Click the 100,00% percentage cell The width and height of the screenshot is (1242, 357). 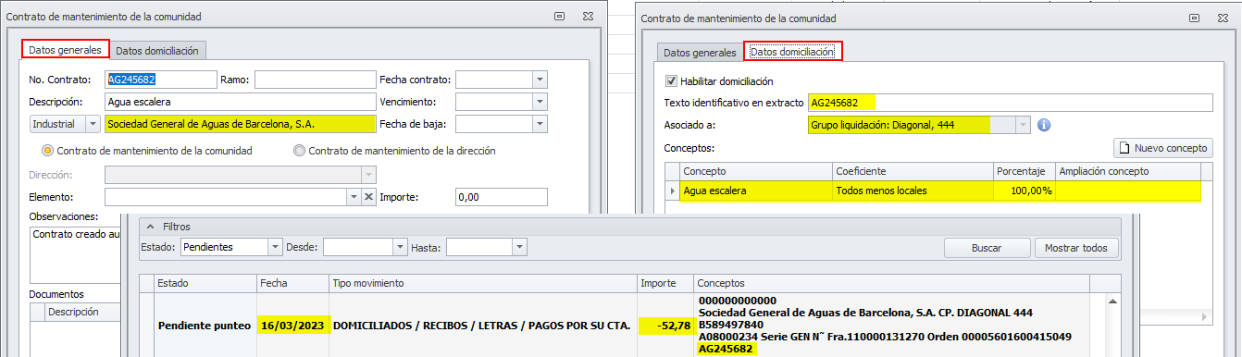point(1025,191)
